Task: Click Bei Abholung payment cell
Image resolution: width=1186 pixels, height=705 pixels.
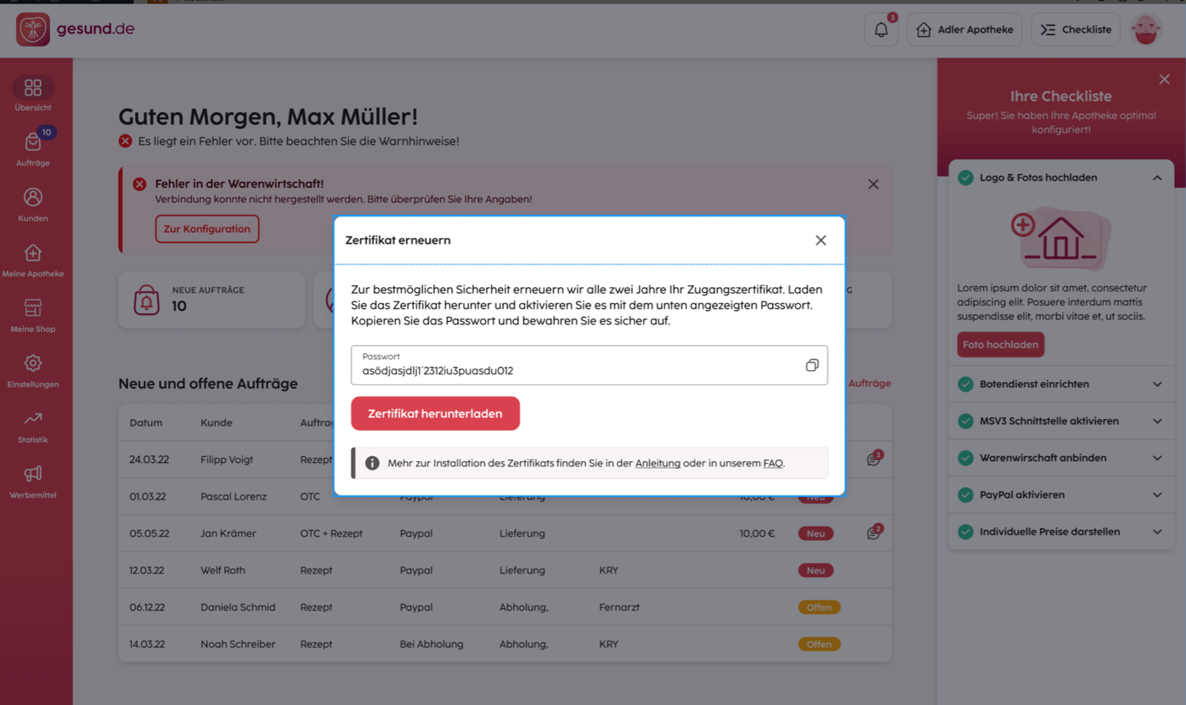Action: 432,644
